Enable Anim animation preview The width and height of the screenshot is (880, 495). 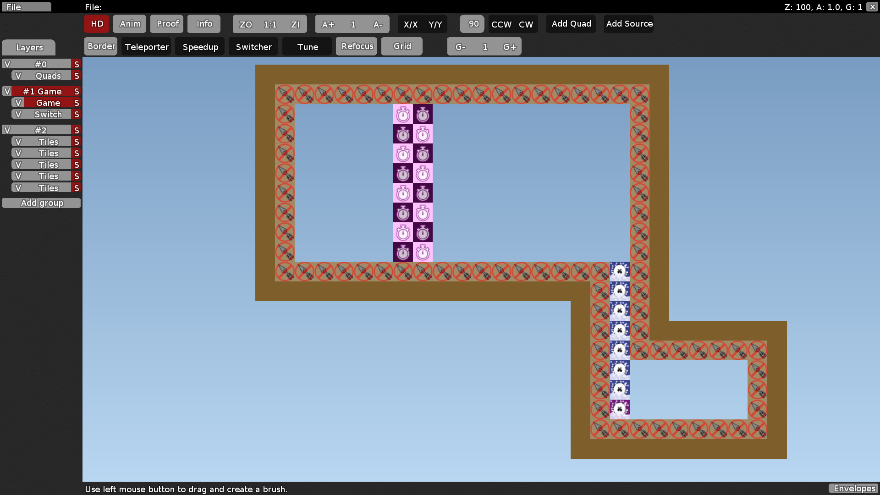click(x=130, y=24)
